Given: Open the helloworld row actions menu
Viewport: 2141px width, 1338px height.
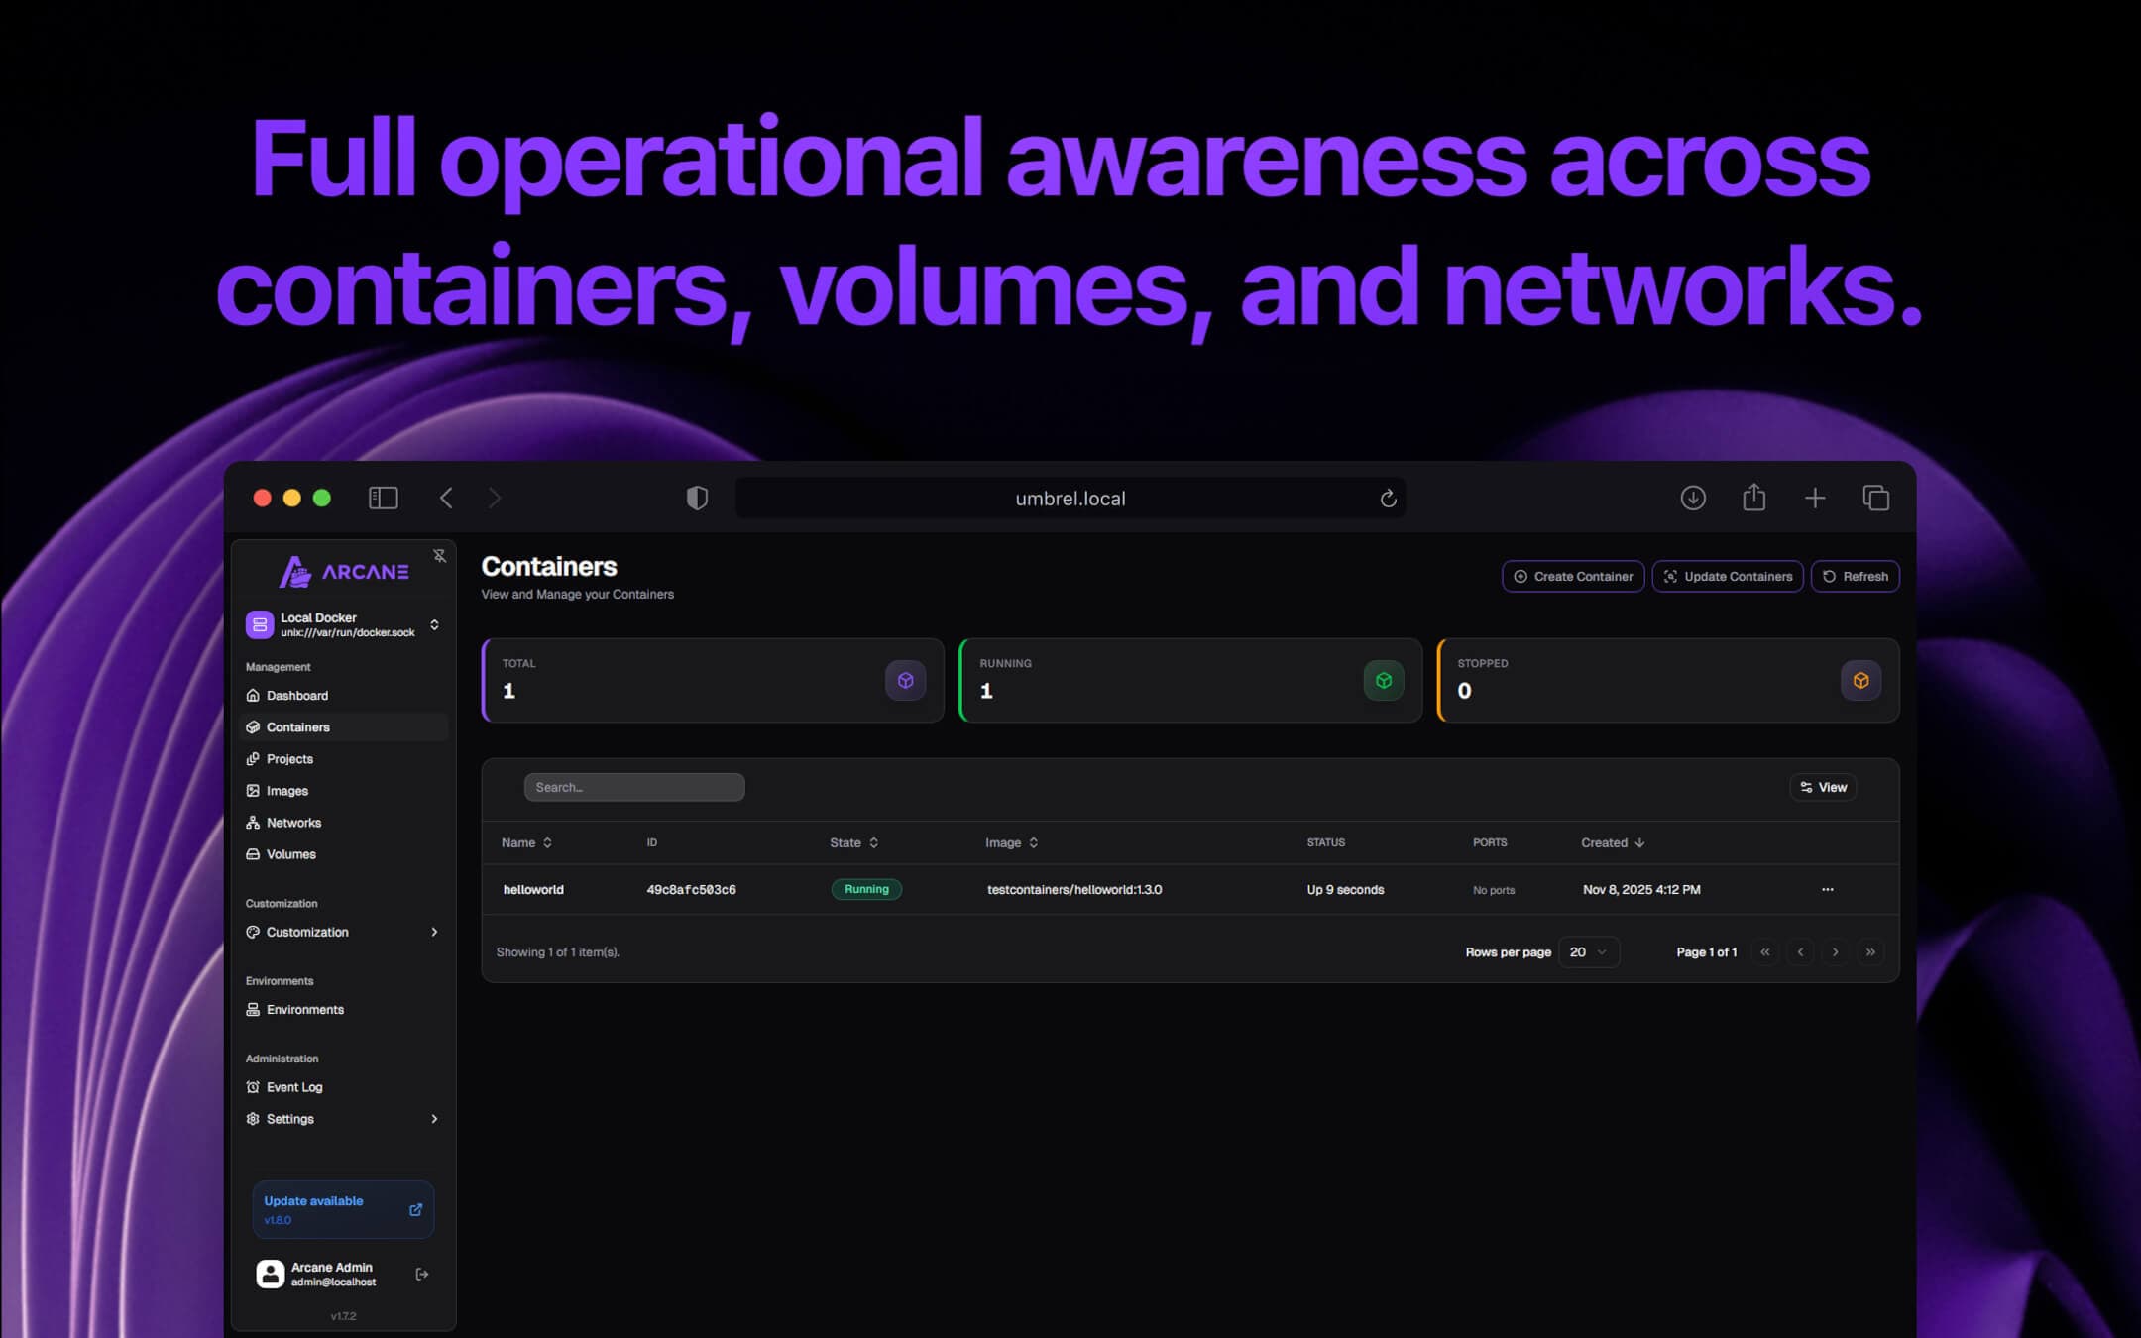Looking at the screenshot, I should (1828, 889).
